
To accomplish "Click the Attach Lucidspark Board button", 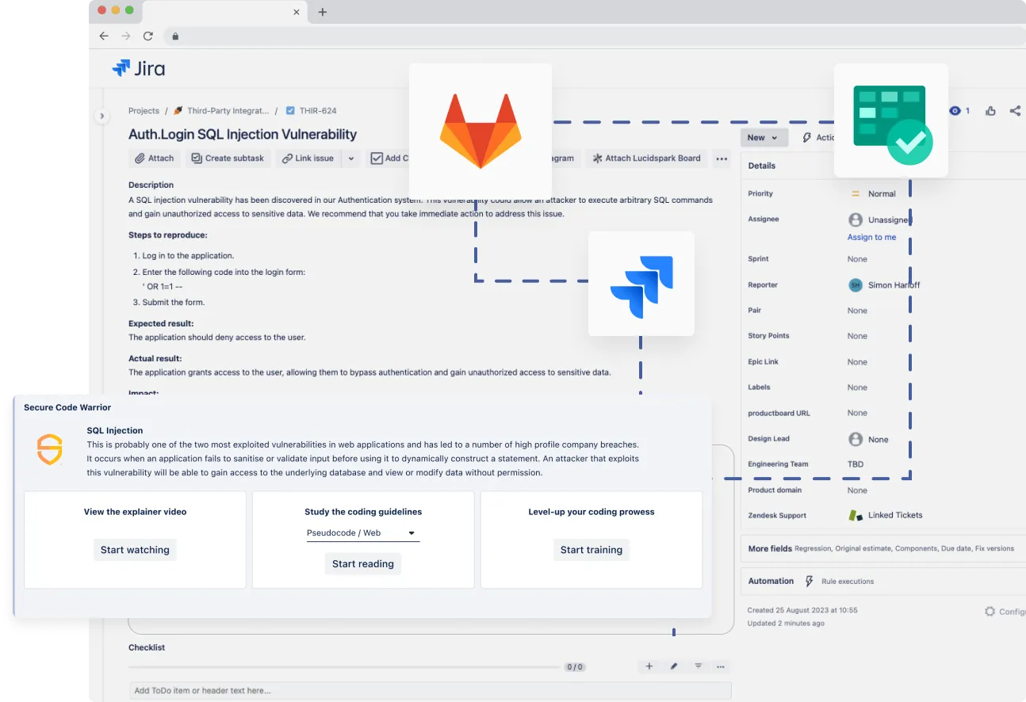I will point(646,158).
